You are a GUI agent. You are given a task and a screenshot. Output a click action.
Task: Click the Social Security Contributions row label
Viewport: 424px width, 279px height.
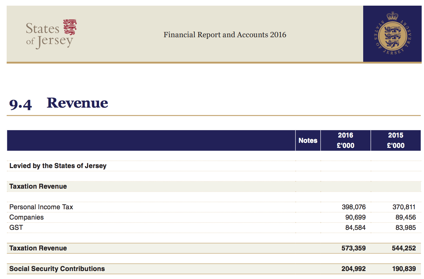click(57, 269)
